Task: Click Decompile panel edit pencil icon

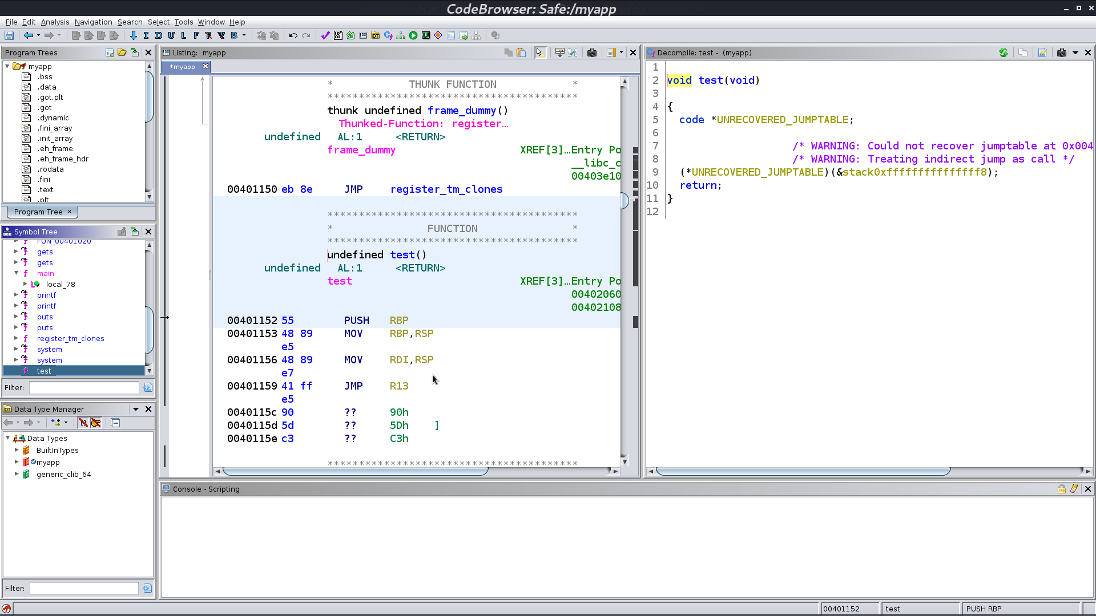Action: [1042, 52]
